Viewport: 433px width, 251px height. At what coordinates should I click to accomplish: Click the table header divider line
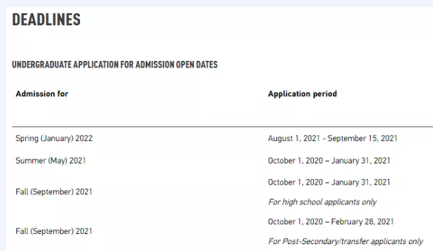point(222,127)
